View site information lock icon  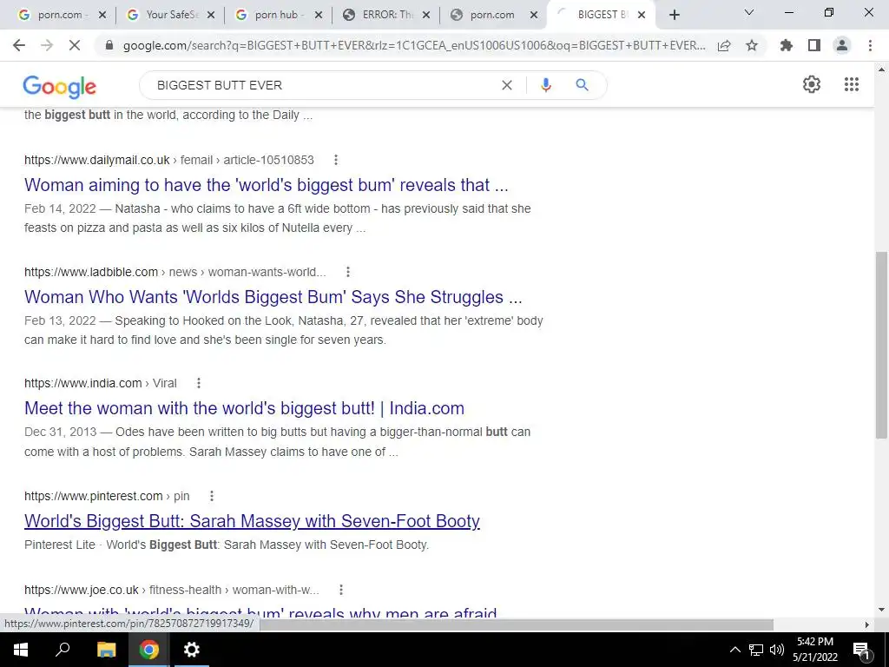(x=110, y=46)
